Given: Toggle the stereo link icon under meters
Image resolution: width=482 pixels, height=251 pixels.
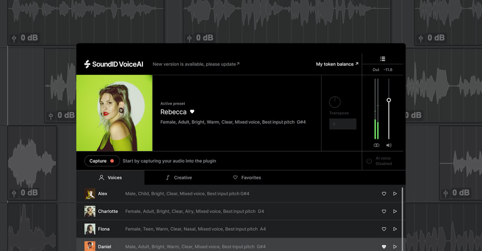Looking at the screenshot, I should coord(376,145).
